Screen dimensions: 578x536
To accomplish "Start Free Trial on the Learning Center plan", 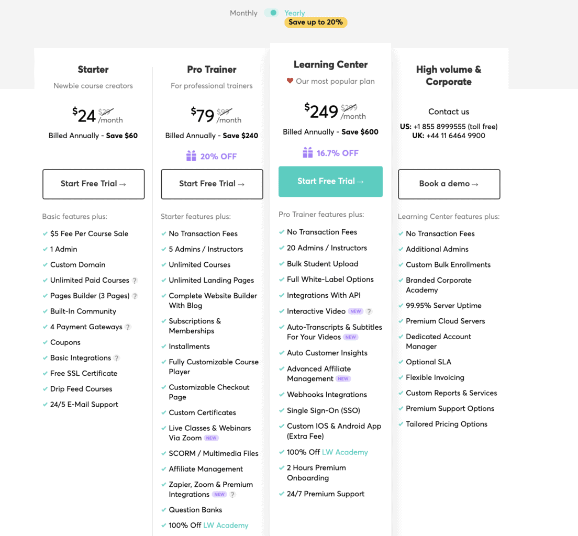I will [x=330, y=182].
